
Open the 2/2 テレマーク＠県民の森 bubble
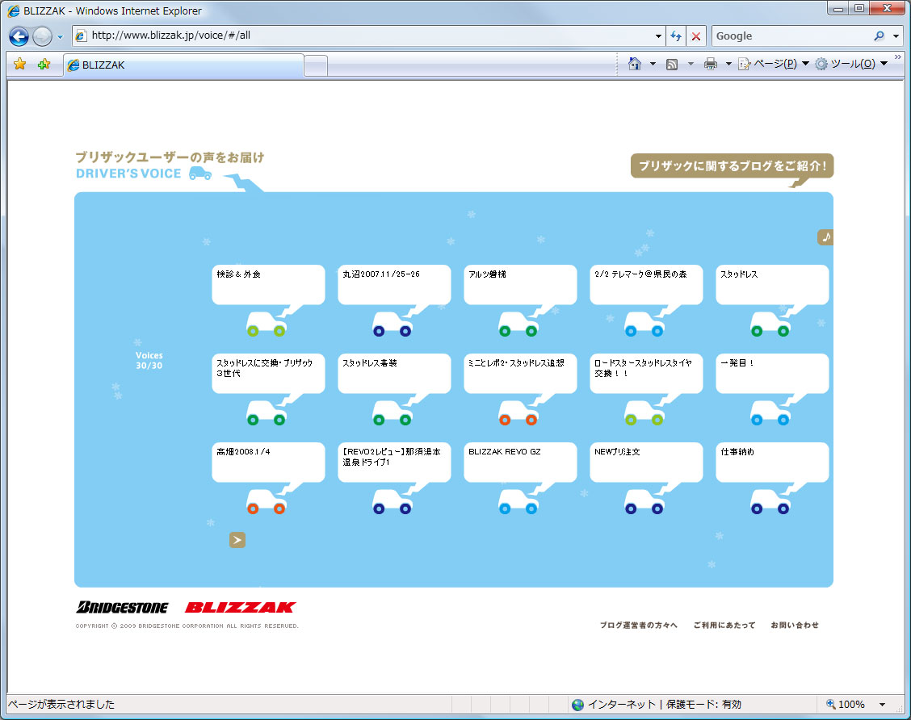click(x=647, y=284)
